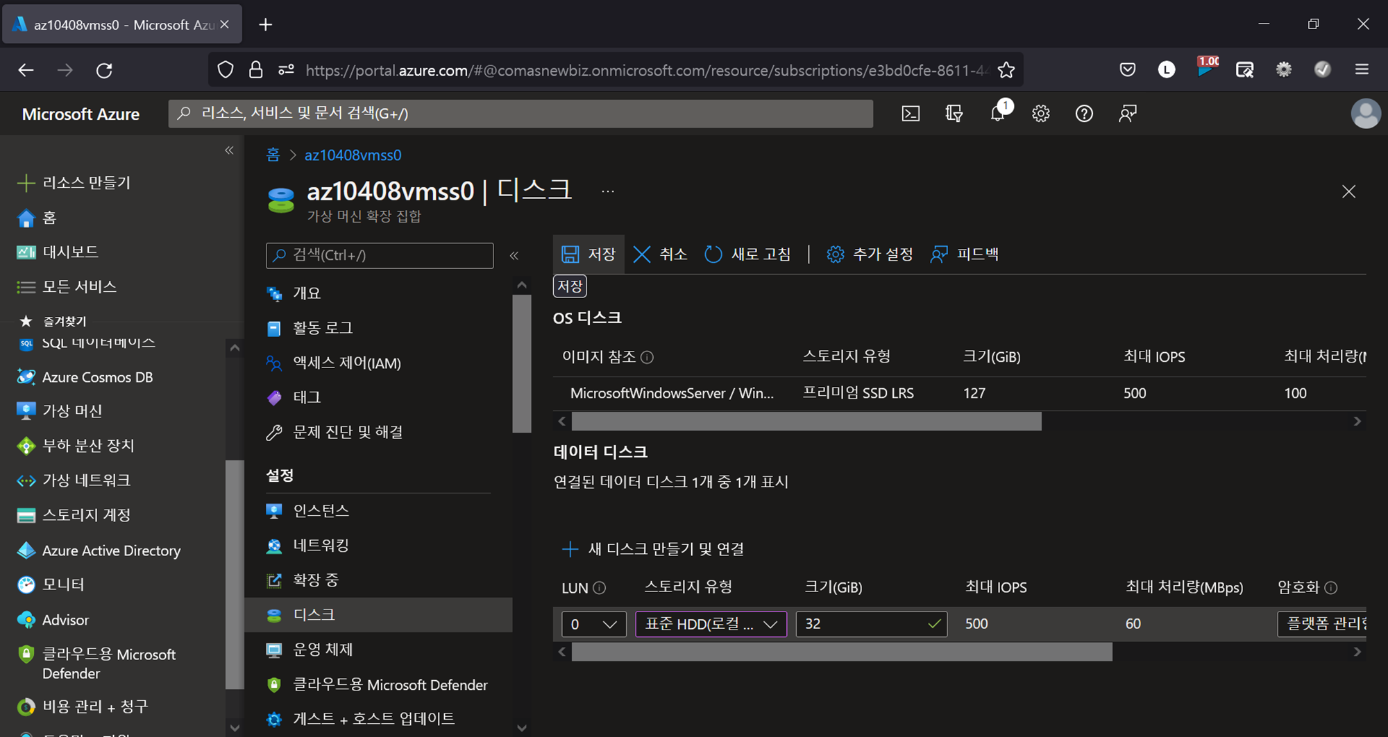Click the 모니터 gauge icon
This screenshot has width=1388, height=737.
(x=26, y=585)
